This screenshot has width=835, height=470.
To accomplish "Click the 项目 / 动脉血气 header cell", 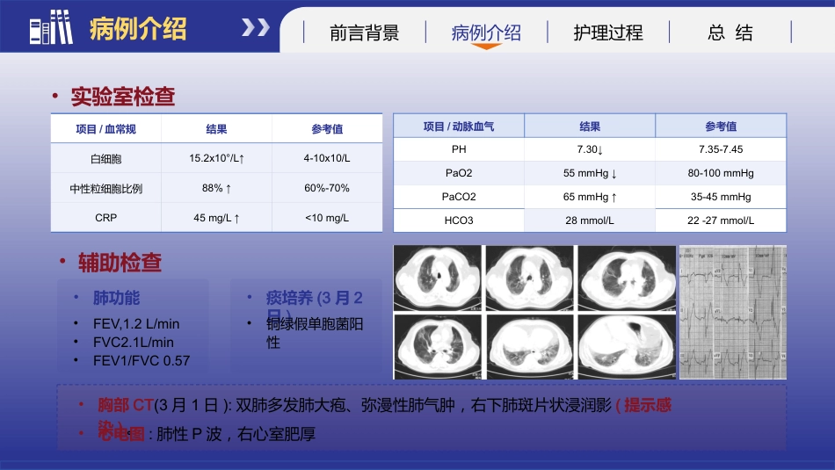I will [x=459, y=127].
